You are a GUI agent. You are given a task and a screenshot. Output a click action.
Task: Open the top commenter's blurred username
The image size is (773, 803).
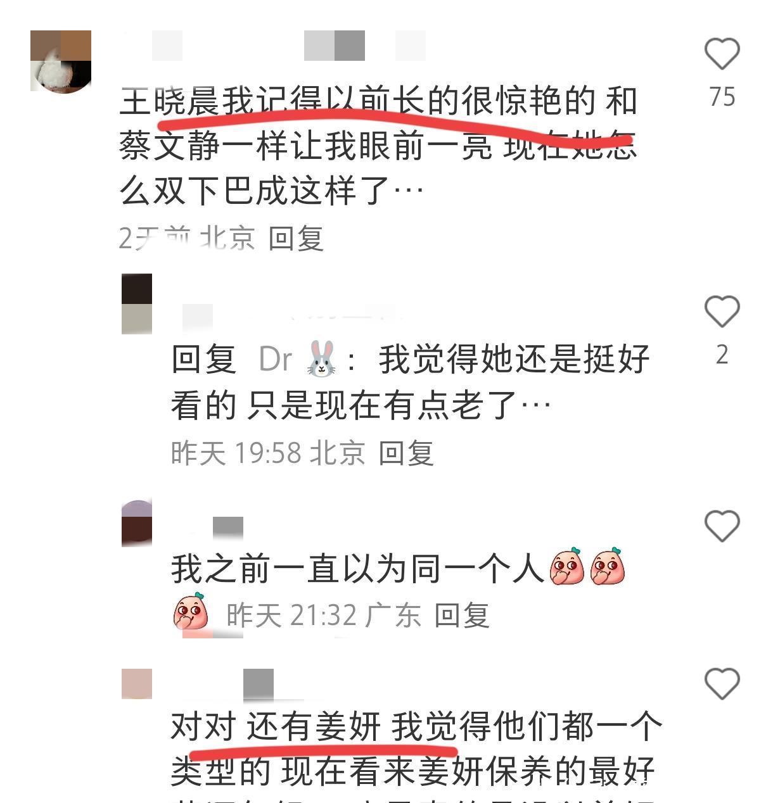tap(274, 46)
